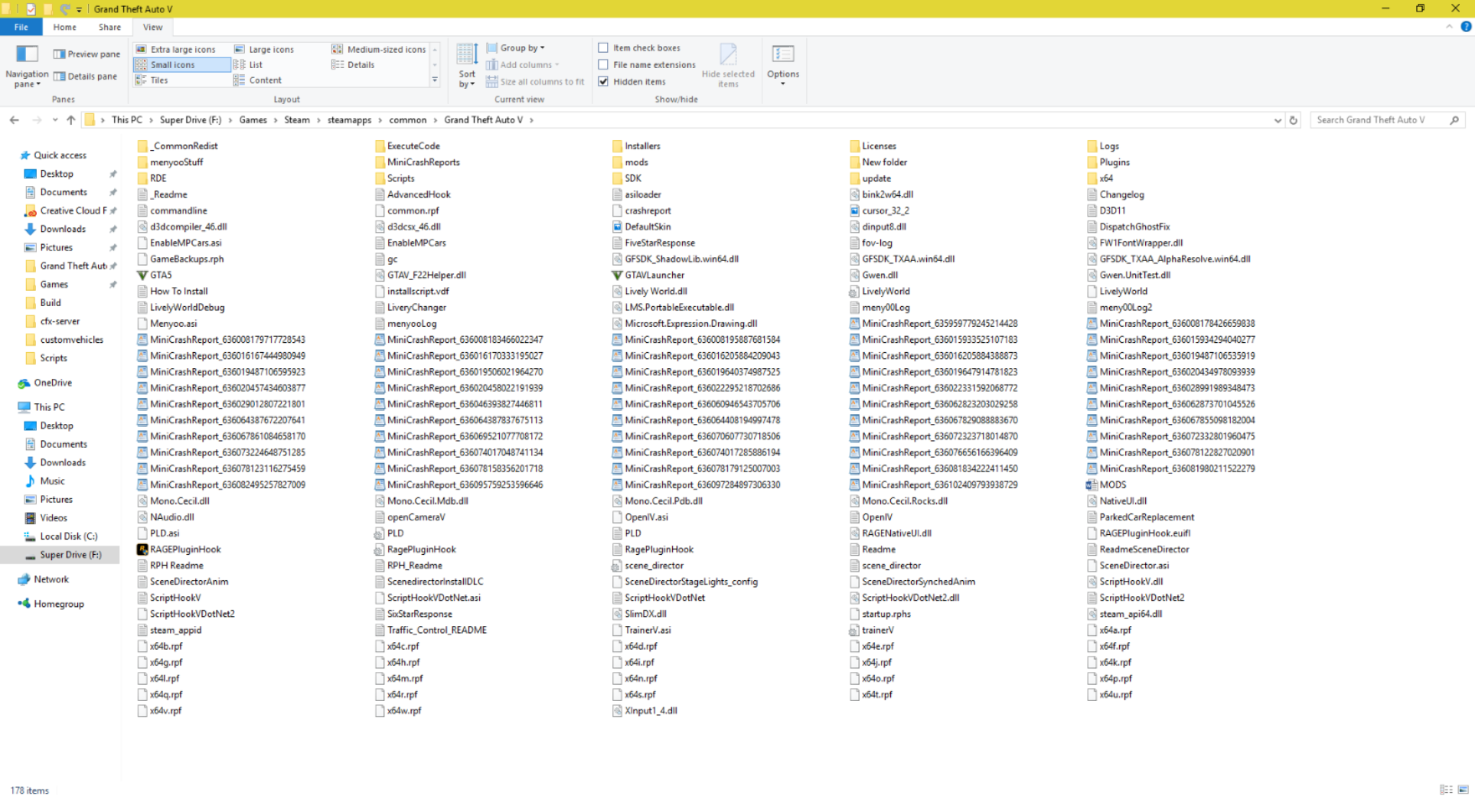Open the Group by dropdown
1475x799 pixels.
point(516,48)
